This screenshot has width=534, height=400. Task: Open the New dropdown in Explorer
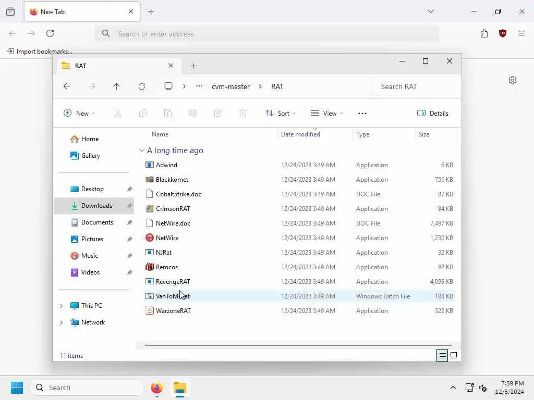[79, 113]
